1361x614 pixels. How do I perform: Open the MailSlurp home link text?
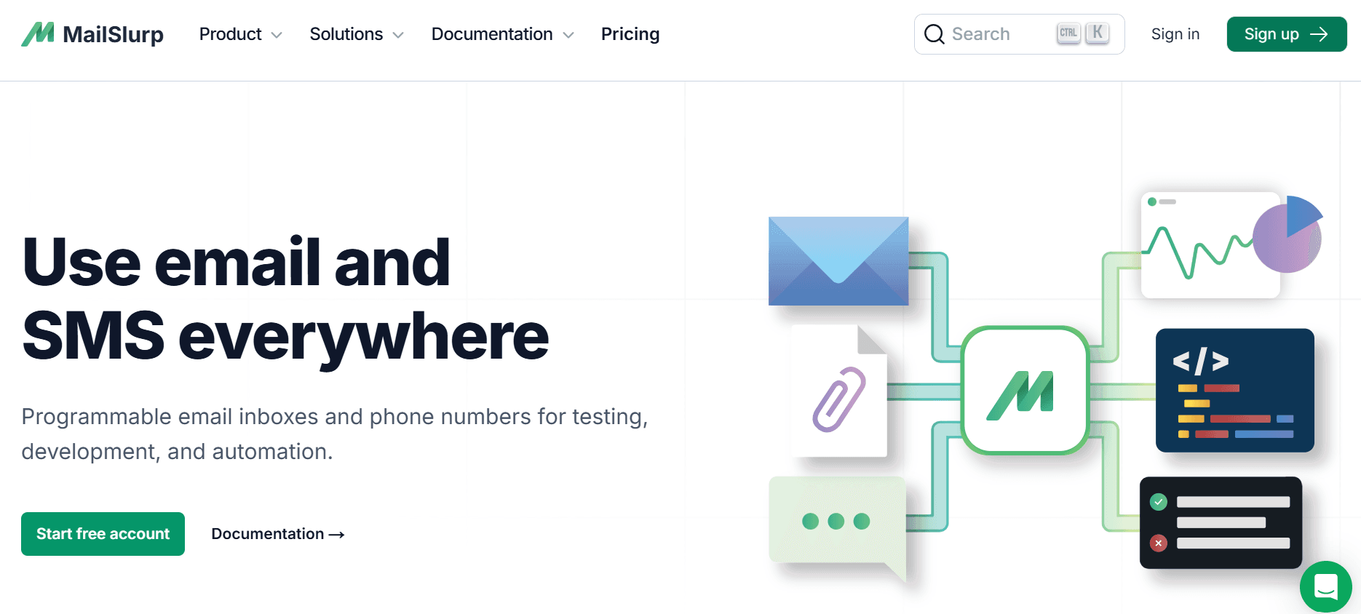[113, 34]
